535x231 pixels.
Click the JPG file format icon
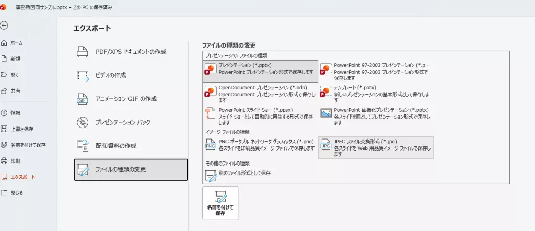(326, 145)
